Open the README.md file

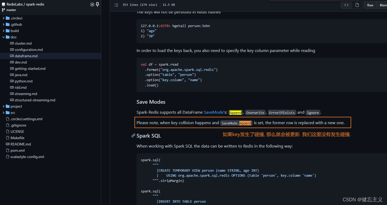[21, 144]
